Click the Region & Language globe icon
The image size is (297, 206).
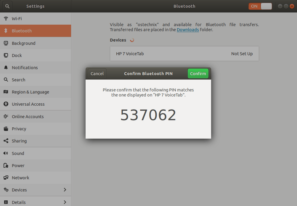point(6,92)
